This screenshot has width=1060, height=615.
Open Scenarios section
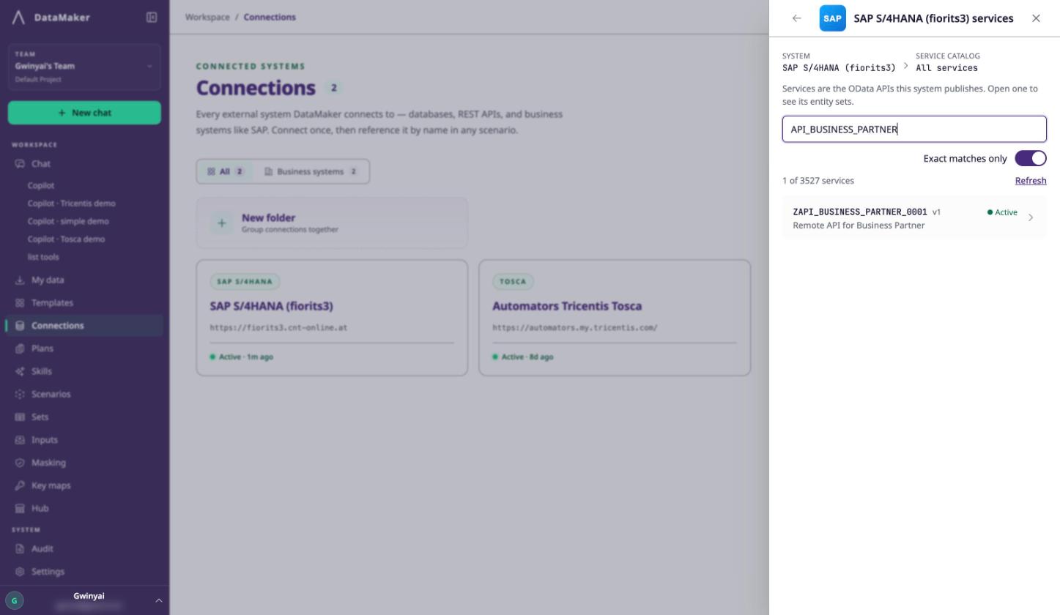[x=51, y=394]
